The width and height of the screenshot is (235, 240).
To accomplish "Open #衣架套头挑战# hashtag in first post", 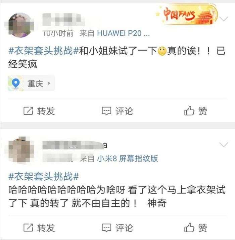I will [x=44, y=51].
